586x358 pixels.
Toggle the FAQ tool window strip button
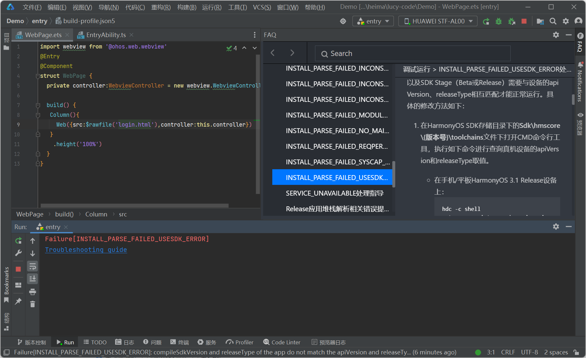(580, 42)
